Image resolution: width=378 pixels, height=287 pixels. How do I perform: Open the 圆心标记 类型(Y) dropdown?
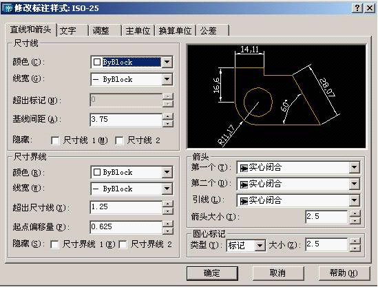(260, 246)
